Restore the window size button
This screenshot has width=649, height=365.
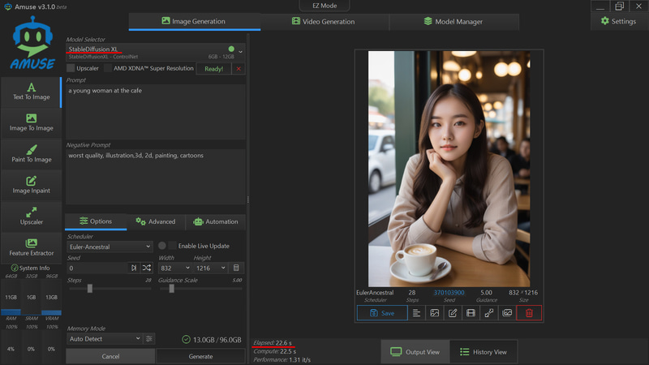tap(620, 6)
